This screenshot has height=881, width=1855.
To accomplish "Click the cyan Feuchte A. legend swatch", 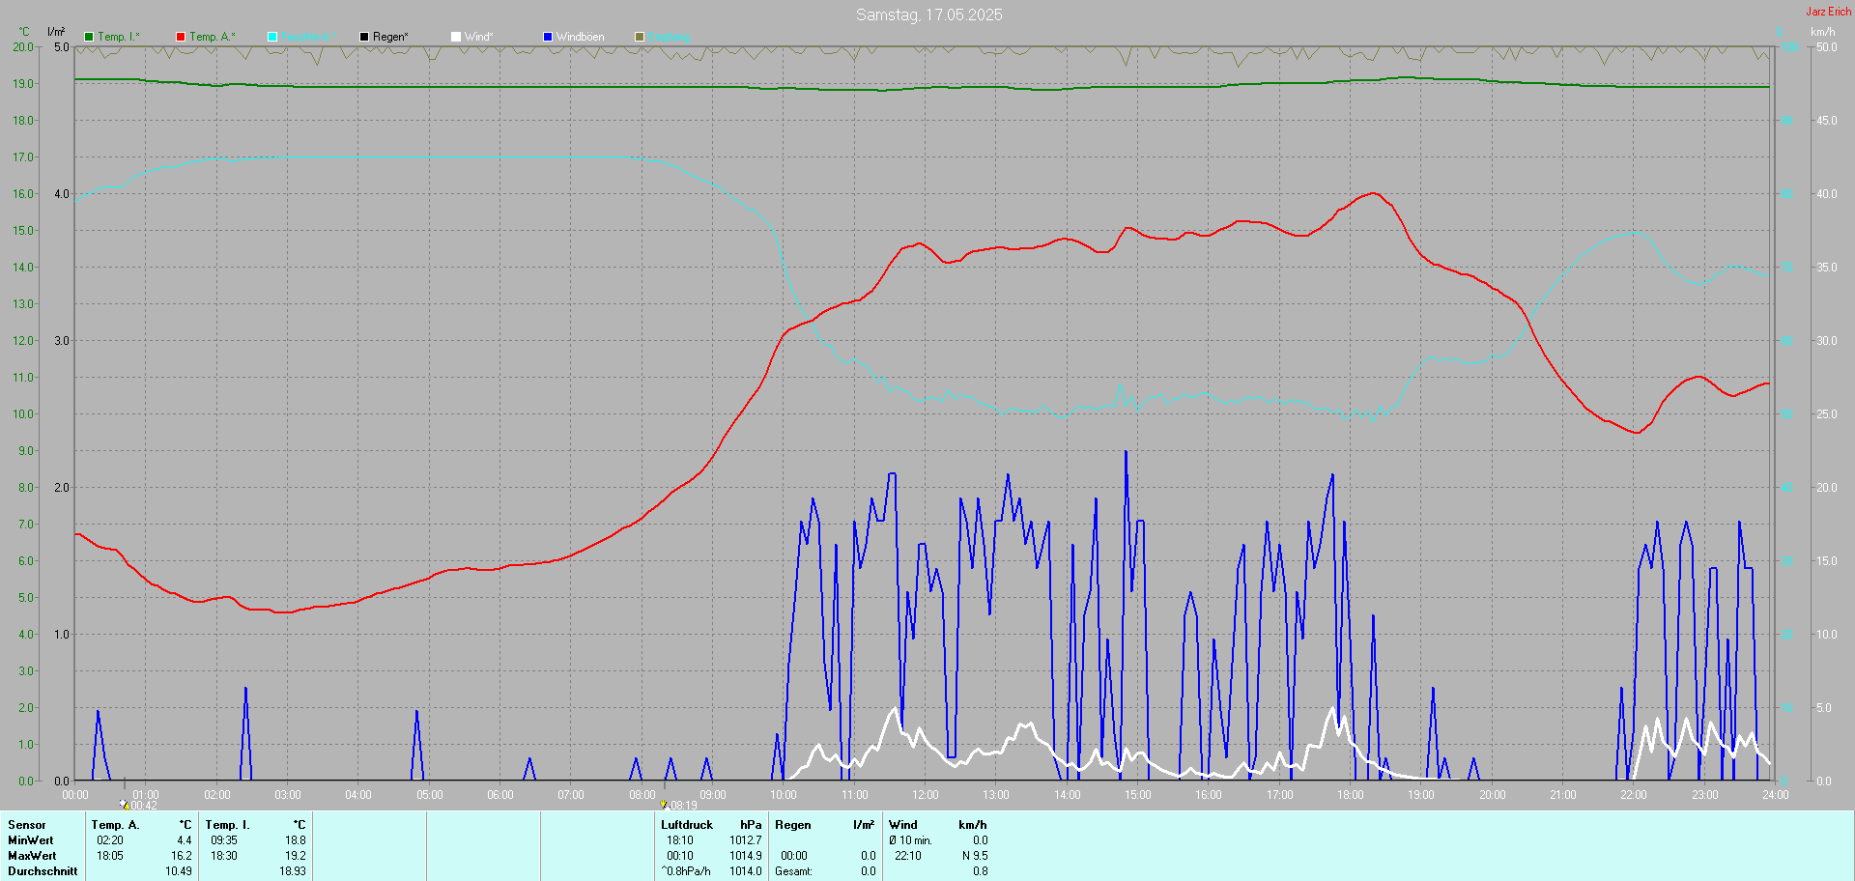I will pyautogui.click(x=272, y=37).
